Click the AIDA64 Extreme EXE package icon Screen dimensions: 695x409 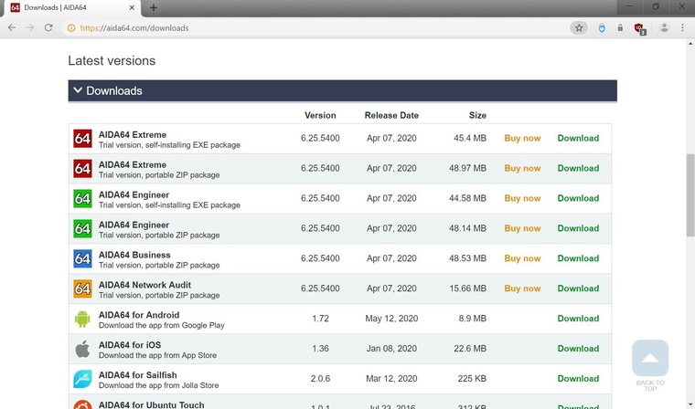tap(82, 139)
